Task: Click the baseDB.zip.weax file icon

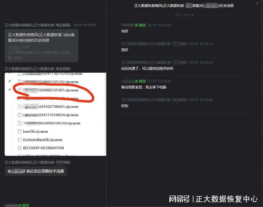Action: point(20,131)
